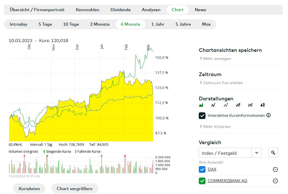288x194 pixels.
Task: Click the Chart vergrößern button
Action: pos(74,189)
